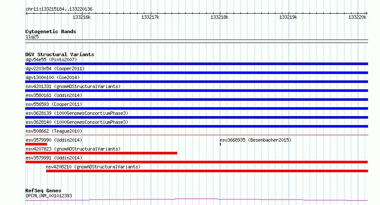Click the RefSeq Genes track title
This screenshot has height=205, width=380.
click(43, 191)
